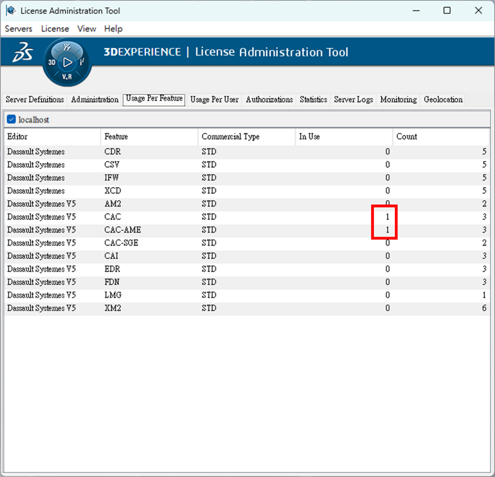Open the View menu
495x477 pixels.
click(x=87, y=29)
